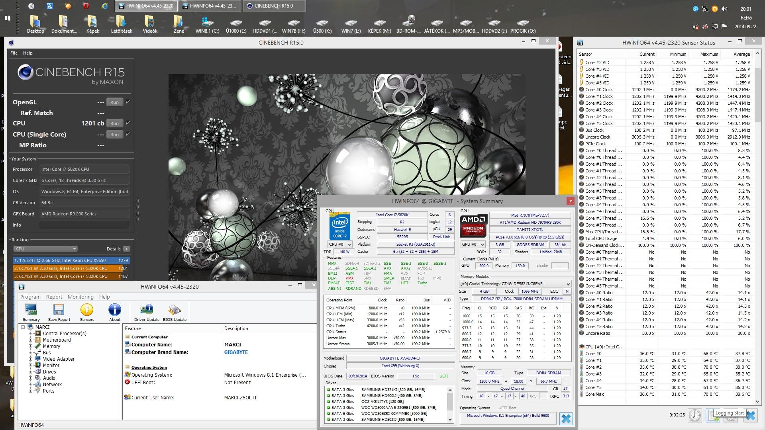Launch the Internet Explorer icon in the taskbar

(104, 6)
